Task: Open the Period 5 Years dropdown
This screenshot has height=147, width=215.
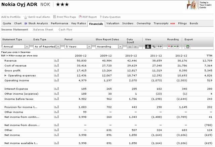Action: point(78,47)
